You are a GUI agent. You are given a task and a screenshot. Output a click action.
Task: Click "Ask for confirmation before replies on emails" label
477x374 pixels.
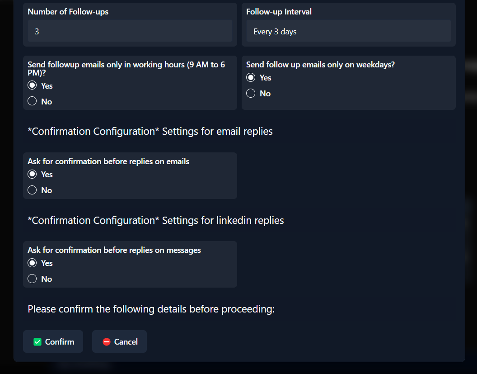[108, 161]
